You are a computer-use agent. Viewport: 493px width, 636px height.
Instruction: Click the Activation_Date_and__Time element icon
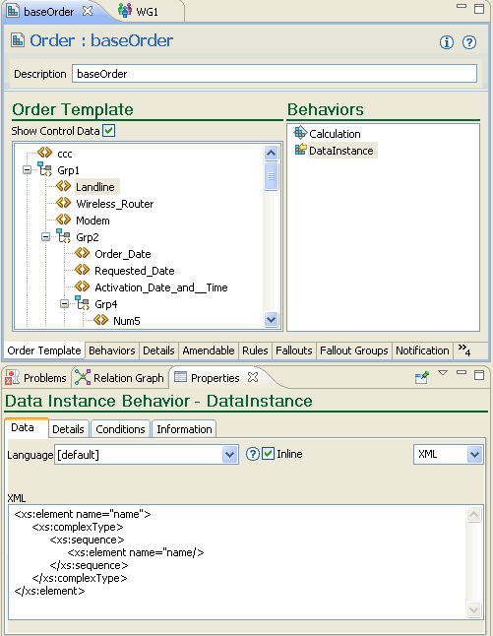point(83,286)
